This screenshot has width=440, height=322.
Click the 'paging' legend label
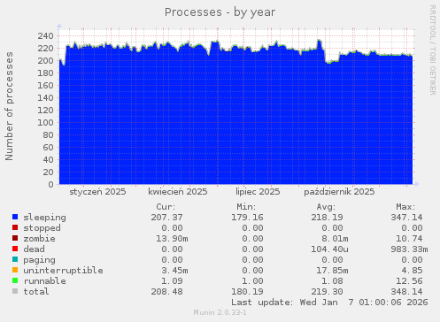(x=39, y=260)
